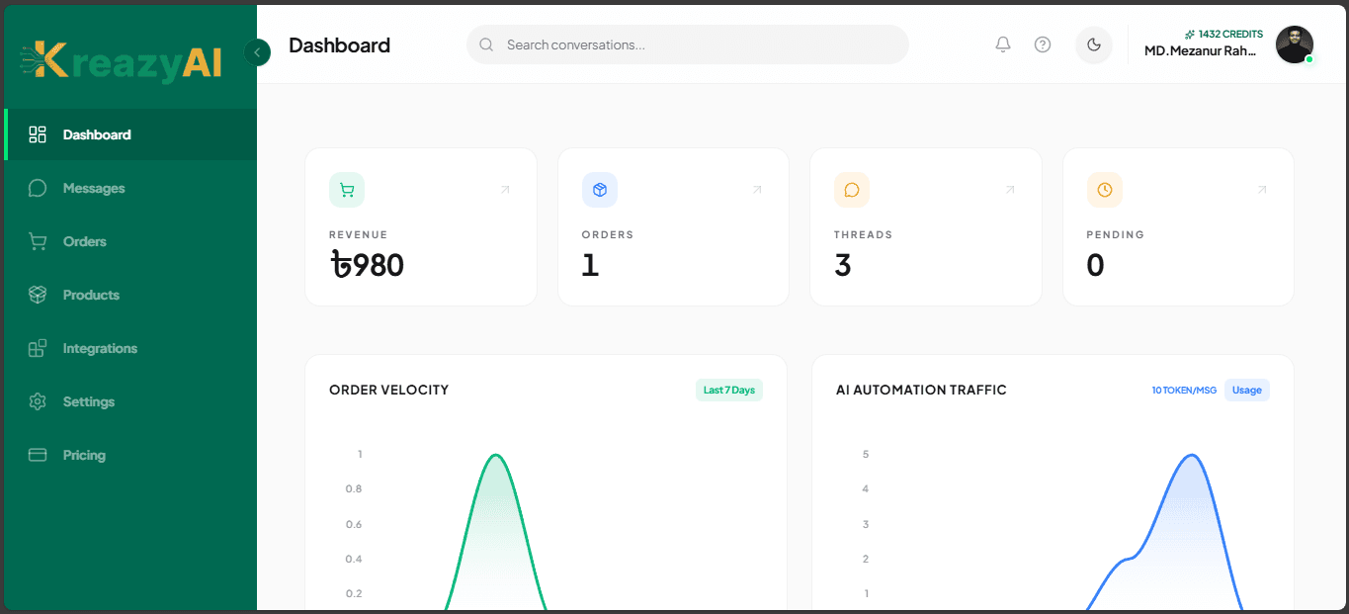Open the user profile avatar
This screenshot has height=614, width=1349.
pos(1295,44)
